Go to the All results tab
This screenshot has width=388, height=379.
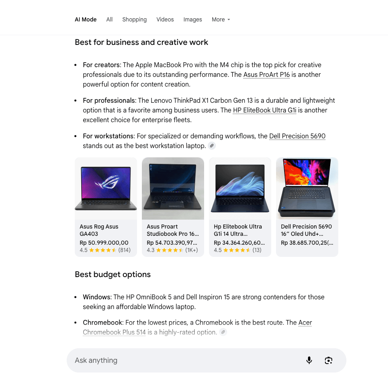coord(109,19)
